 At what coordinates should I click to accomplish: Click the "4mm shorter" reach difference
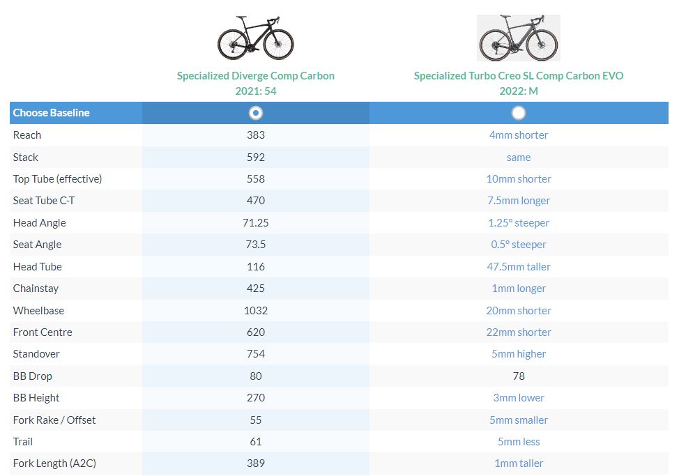coord(518,135)
